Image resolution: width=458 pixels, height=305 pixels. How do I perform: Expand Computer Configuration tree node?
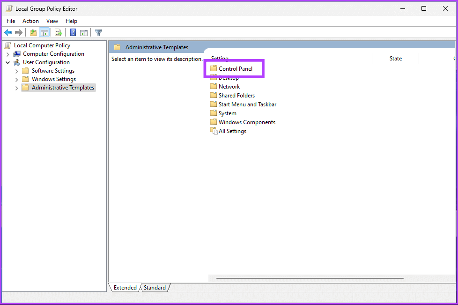coord(8,54)
